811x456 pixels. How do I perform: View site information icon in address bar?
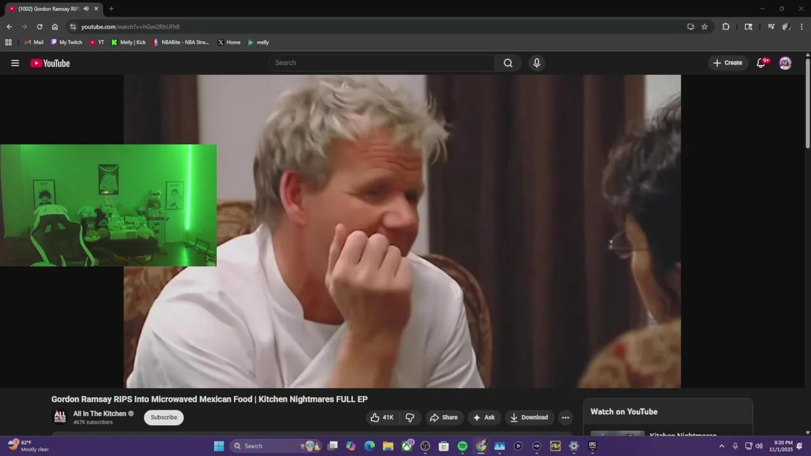[x=73, y=27]
